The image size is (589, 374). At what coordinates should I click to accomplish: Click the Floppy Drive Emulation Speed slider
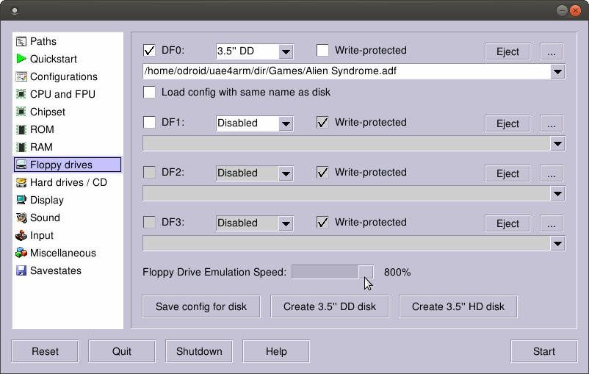pyautogui.click(x=332, y=272)
